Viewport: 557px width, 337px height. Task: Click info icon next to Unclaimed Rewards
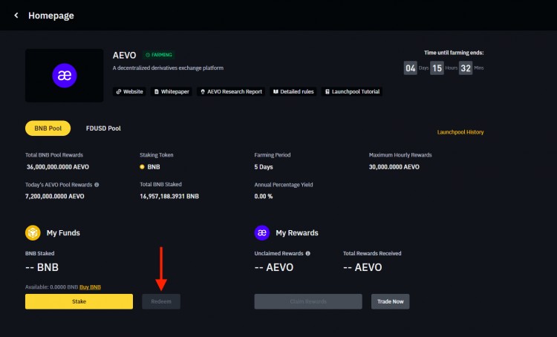pyautogui.click(x=308, y=253)
